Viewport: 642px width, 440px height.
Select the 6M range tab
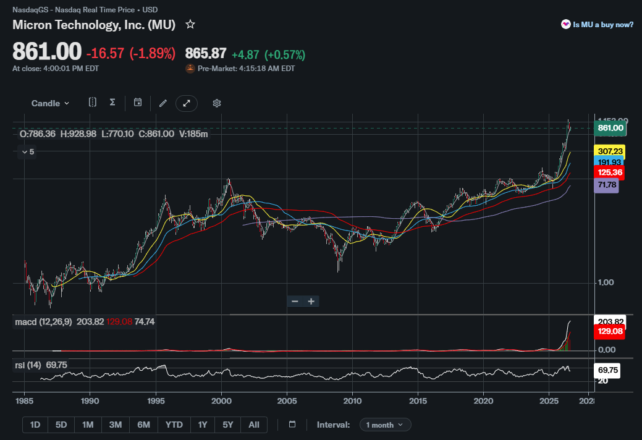click(143, 425)
